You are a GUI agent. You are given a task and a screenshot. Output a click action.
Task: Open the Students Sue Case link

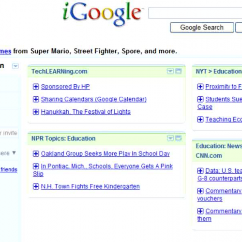pos(224,99)
